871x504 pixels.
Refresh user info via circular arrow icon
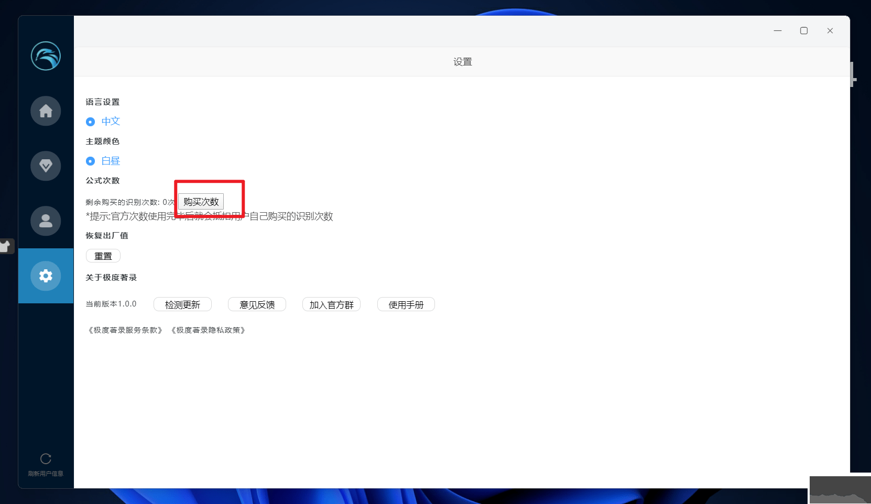(46, 459)
